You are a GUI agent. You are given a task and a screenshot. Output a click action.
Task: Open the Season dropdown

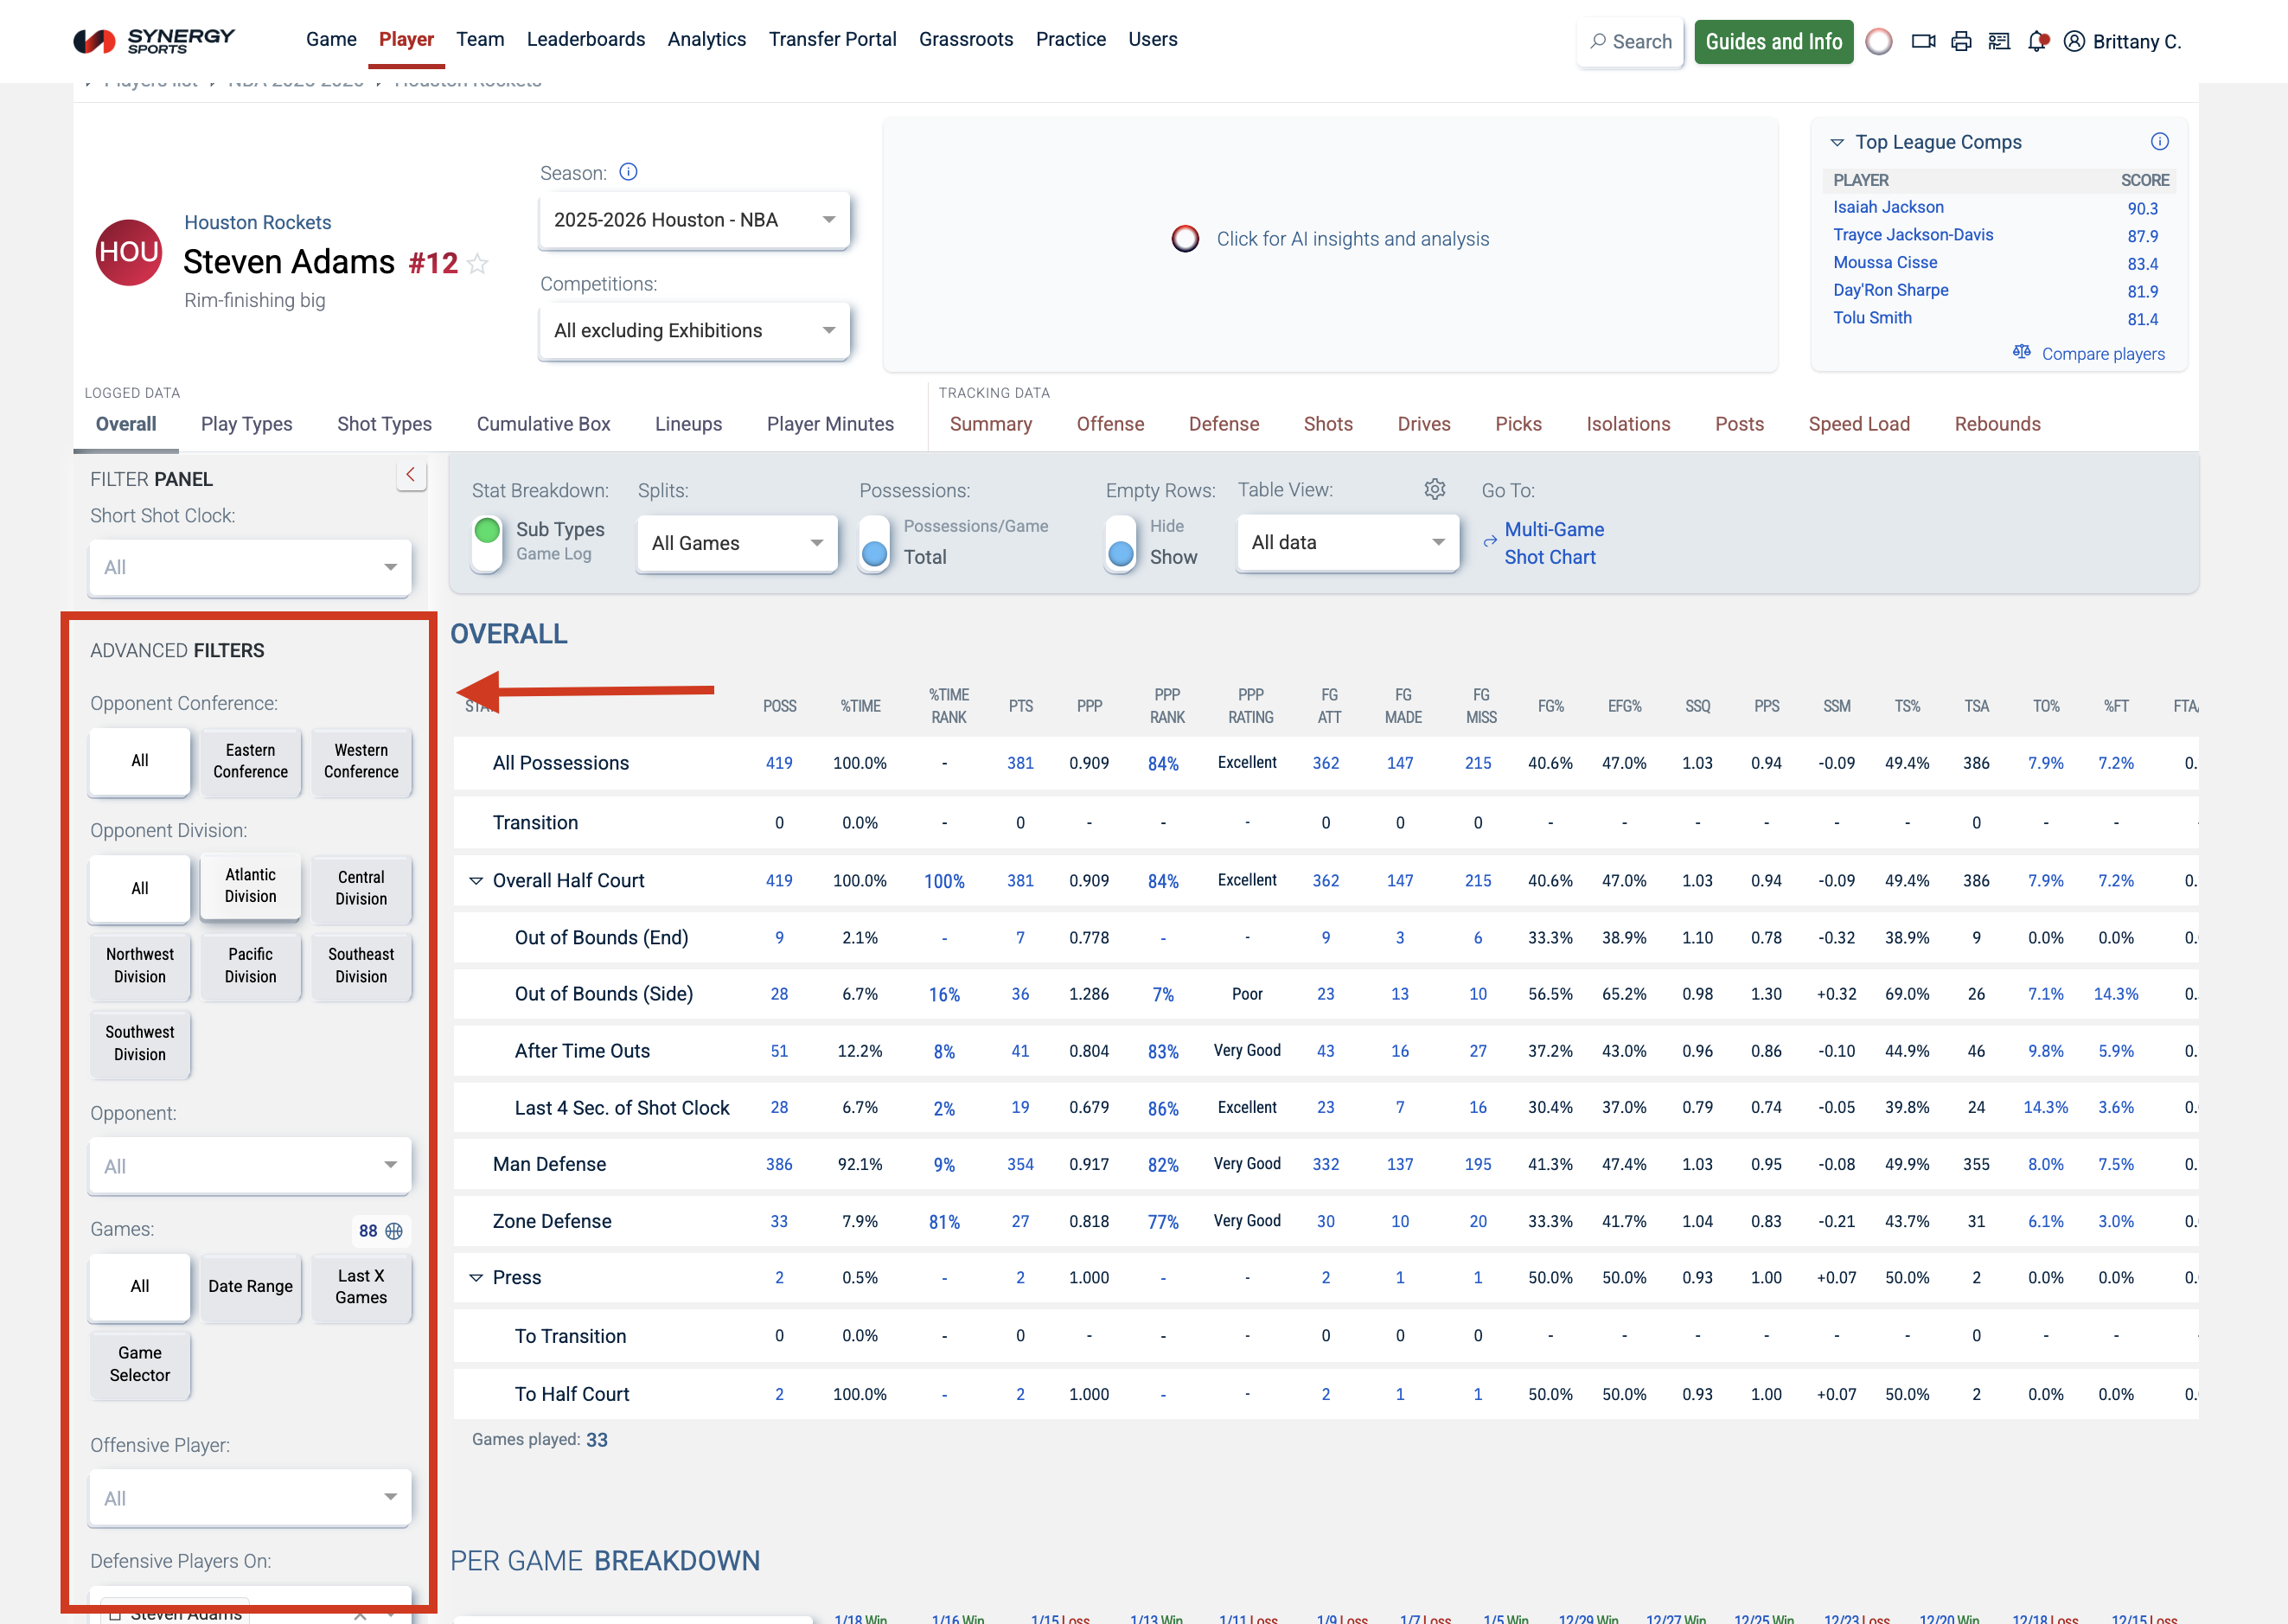tap(694, 220)
